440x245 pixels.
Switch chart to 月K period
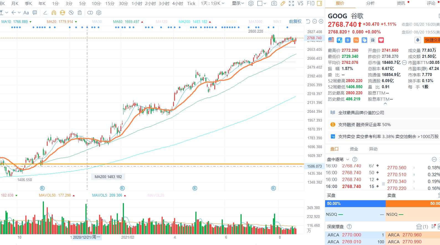(15, 4)
